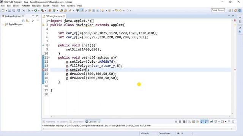Toggle Show Console on standard out
The image size is (243, 136).
click(x=202, y=122)
